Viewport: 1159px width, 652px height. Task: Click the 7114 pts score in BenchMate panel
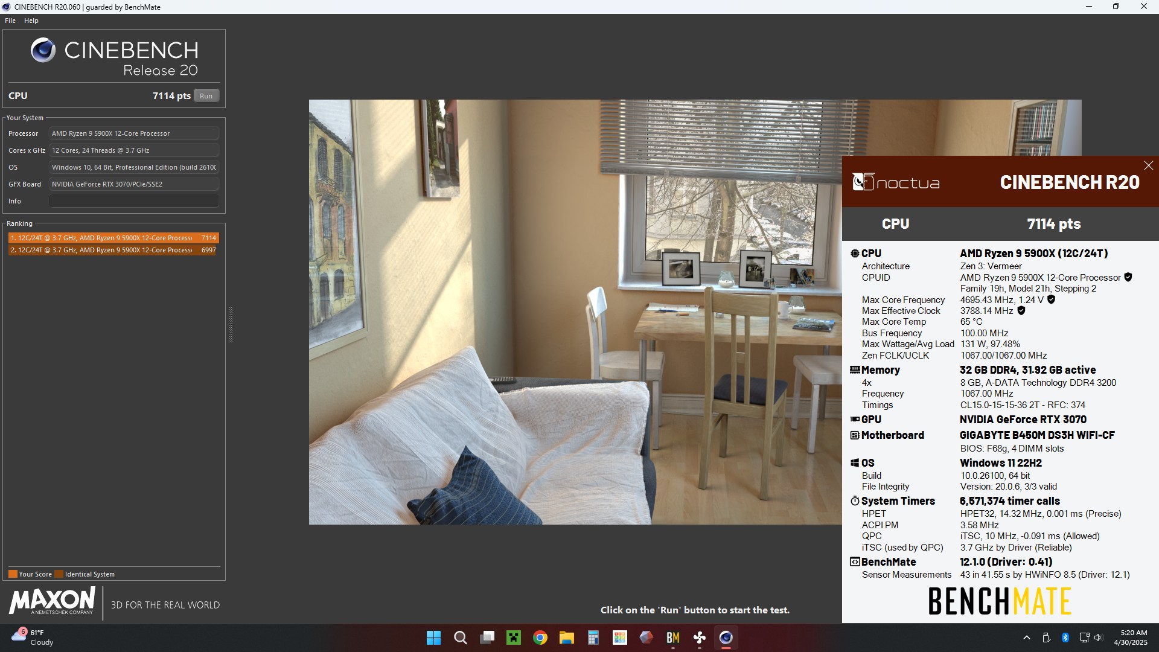[x=1054, y=224]
